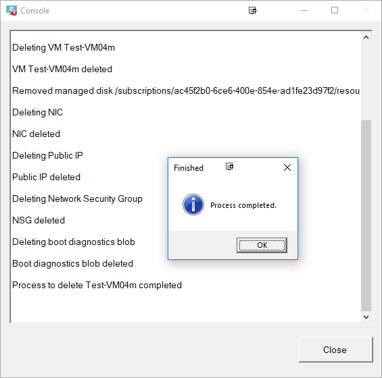
Task: Minimize the Console window
Action: pyautogui.click(x=304, y=10)
